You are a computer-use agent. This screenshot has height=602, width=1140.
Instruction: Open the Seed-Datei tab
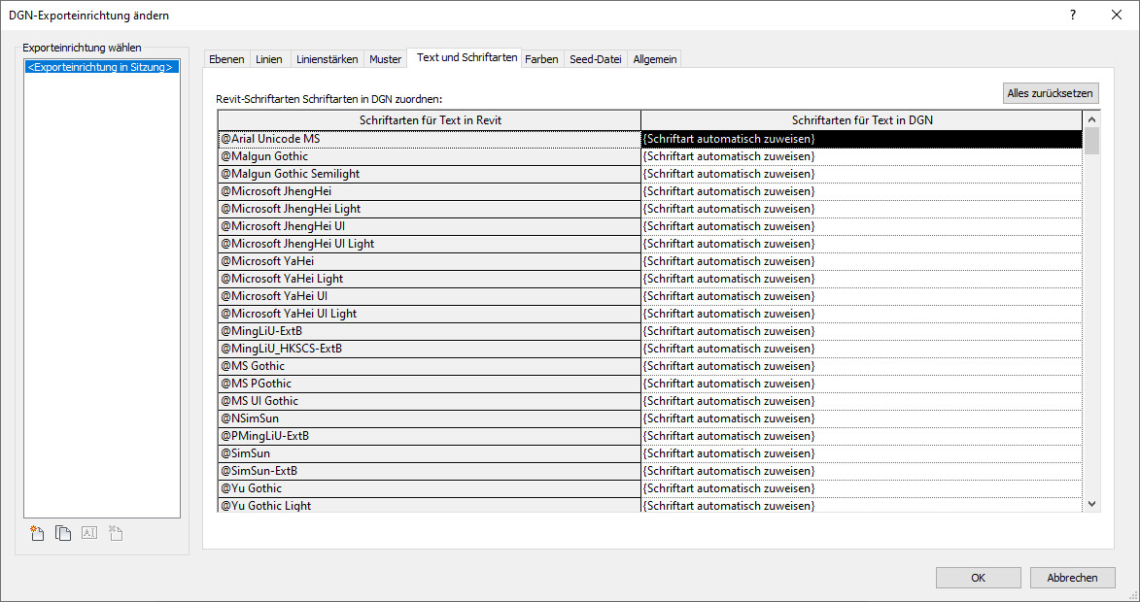click(x=595, y=59)
